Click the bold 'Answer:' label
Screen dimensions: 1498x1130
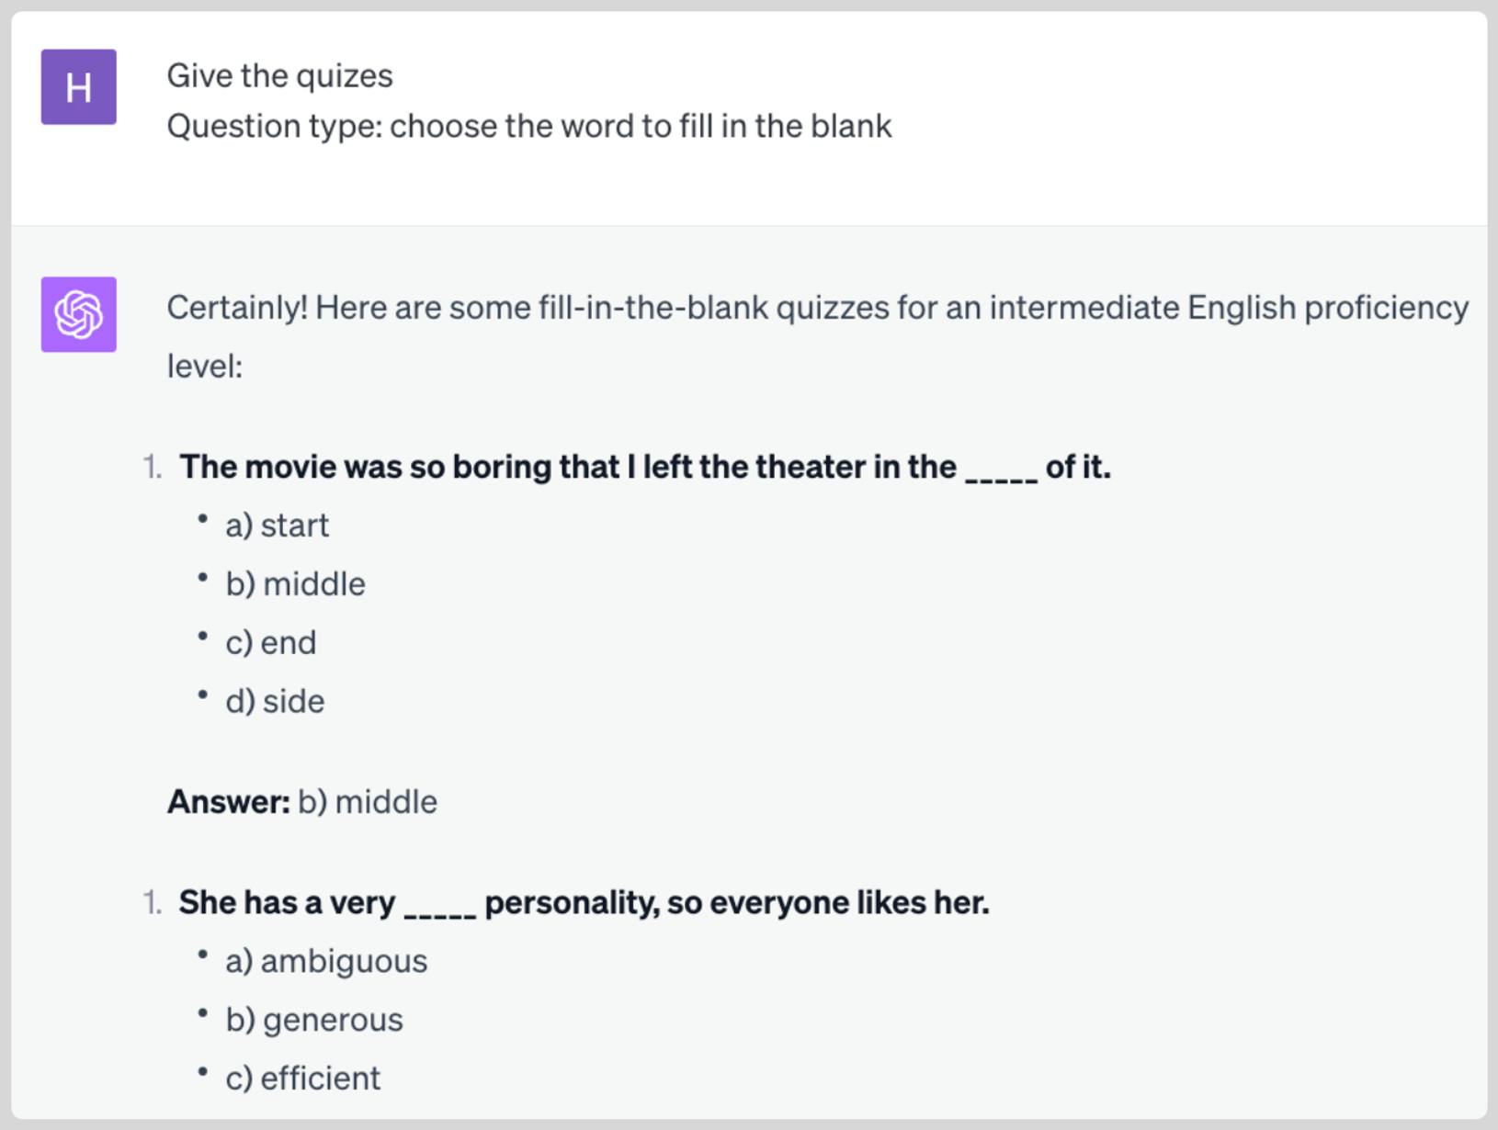[229, 802]
